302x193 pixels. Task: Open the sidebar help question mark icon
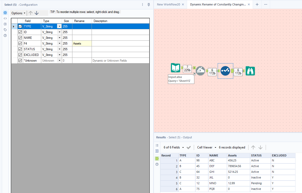[5, 35]
